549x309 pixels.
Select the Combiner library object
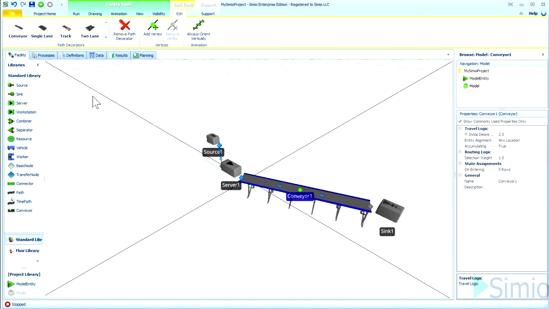(x=24, y=121)
